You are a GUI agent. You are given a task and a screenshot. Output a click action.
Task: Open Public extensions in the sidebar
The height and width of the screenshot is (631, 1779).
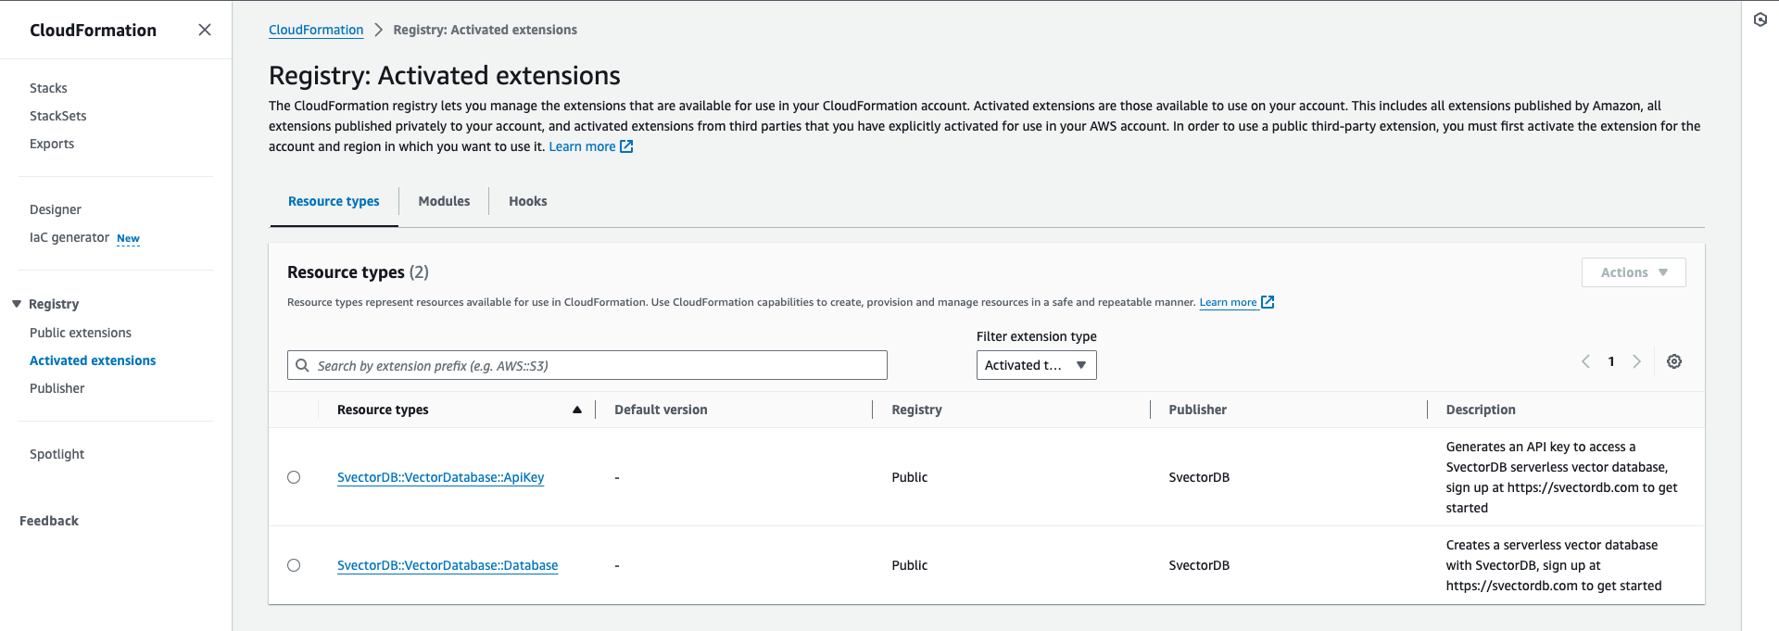pos(81,333)
